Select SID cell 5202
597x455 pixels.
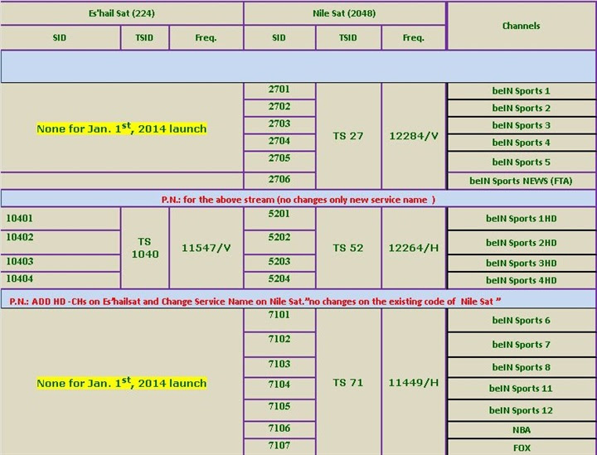(279, 242)
